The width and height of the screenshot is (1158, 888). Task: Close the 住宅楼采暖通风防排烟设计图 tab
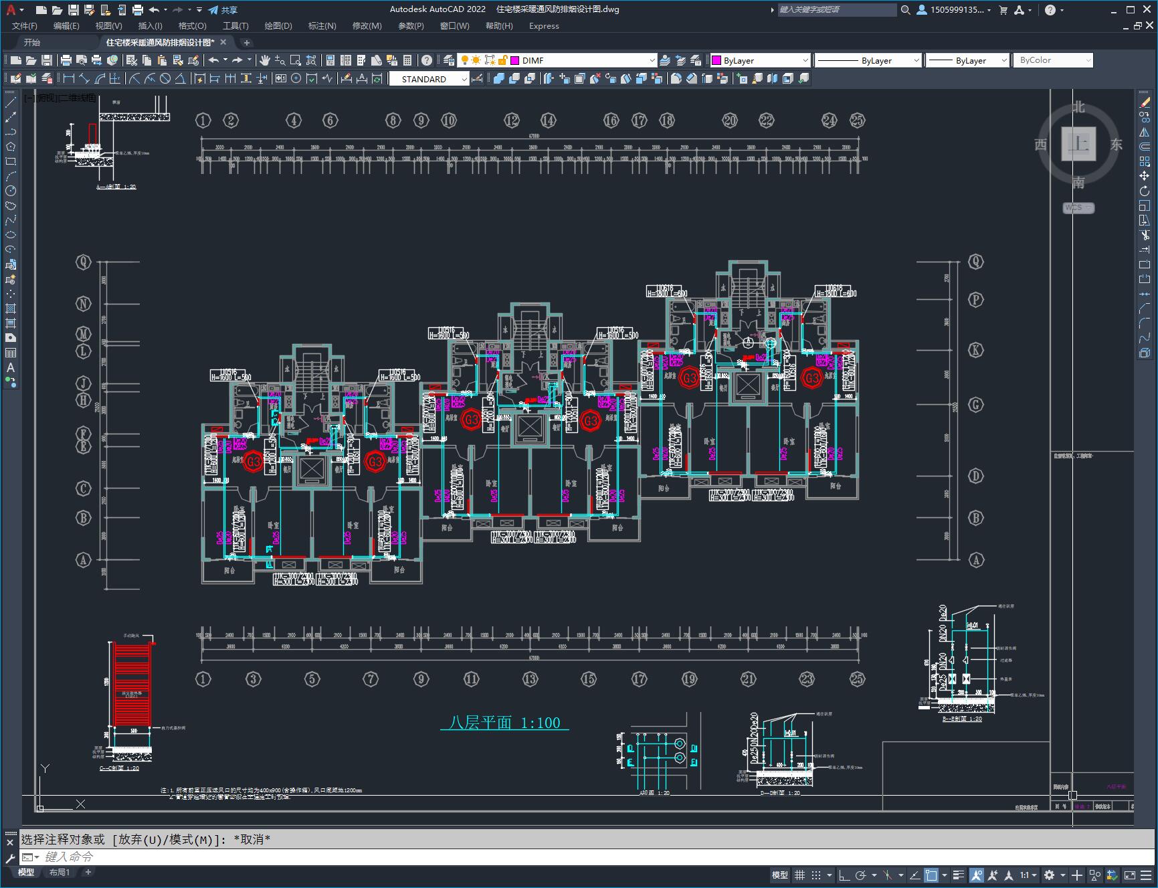click(x=223, y=42)
